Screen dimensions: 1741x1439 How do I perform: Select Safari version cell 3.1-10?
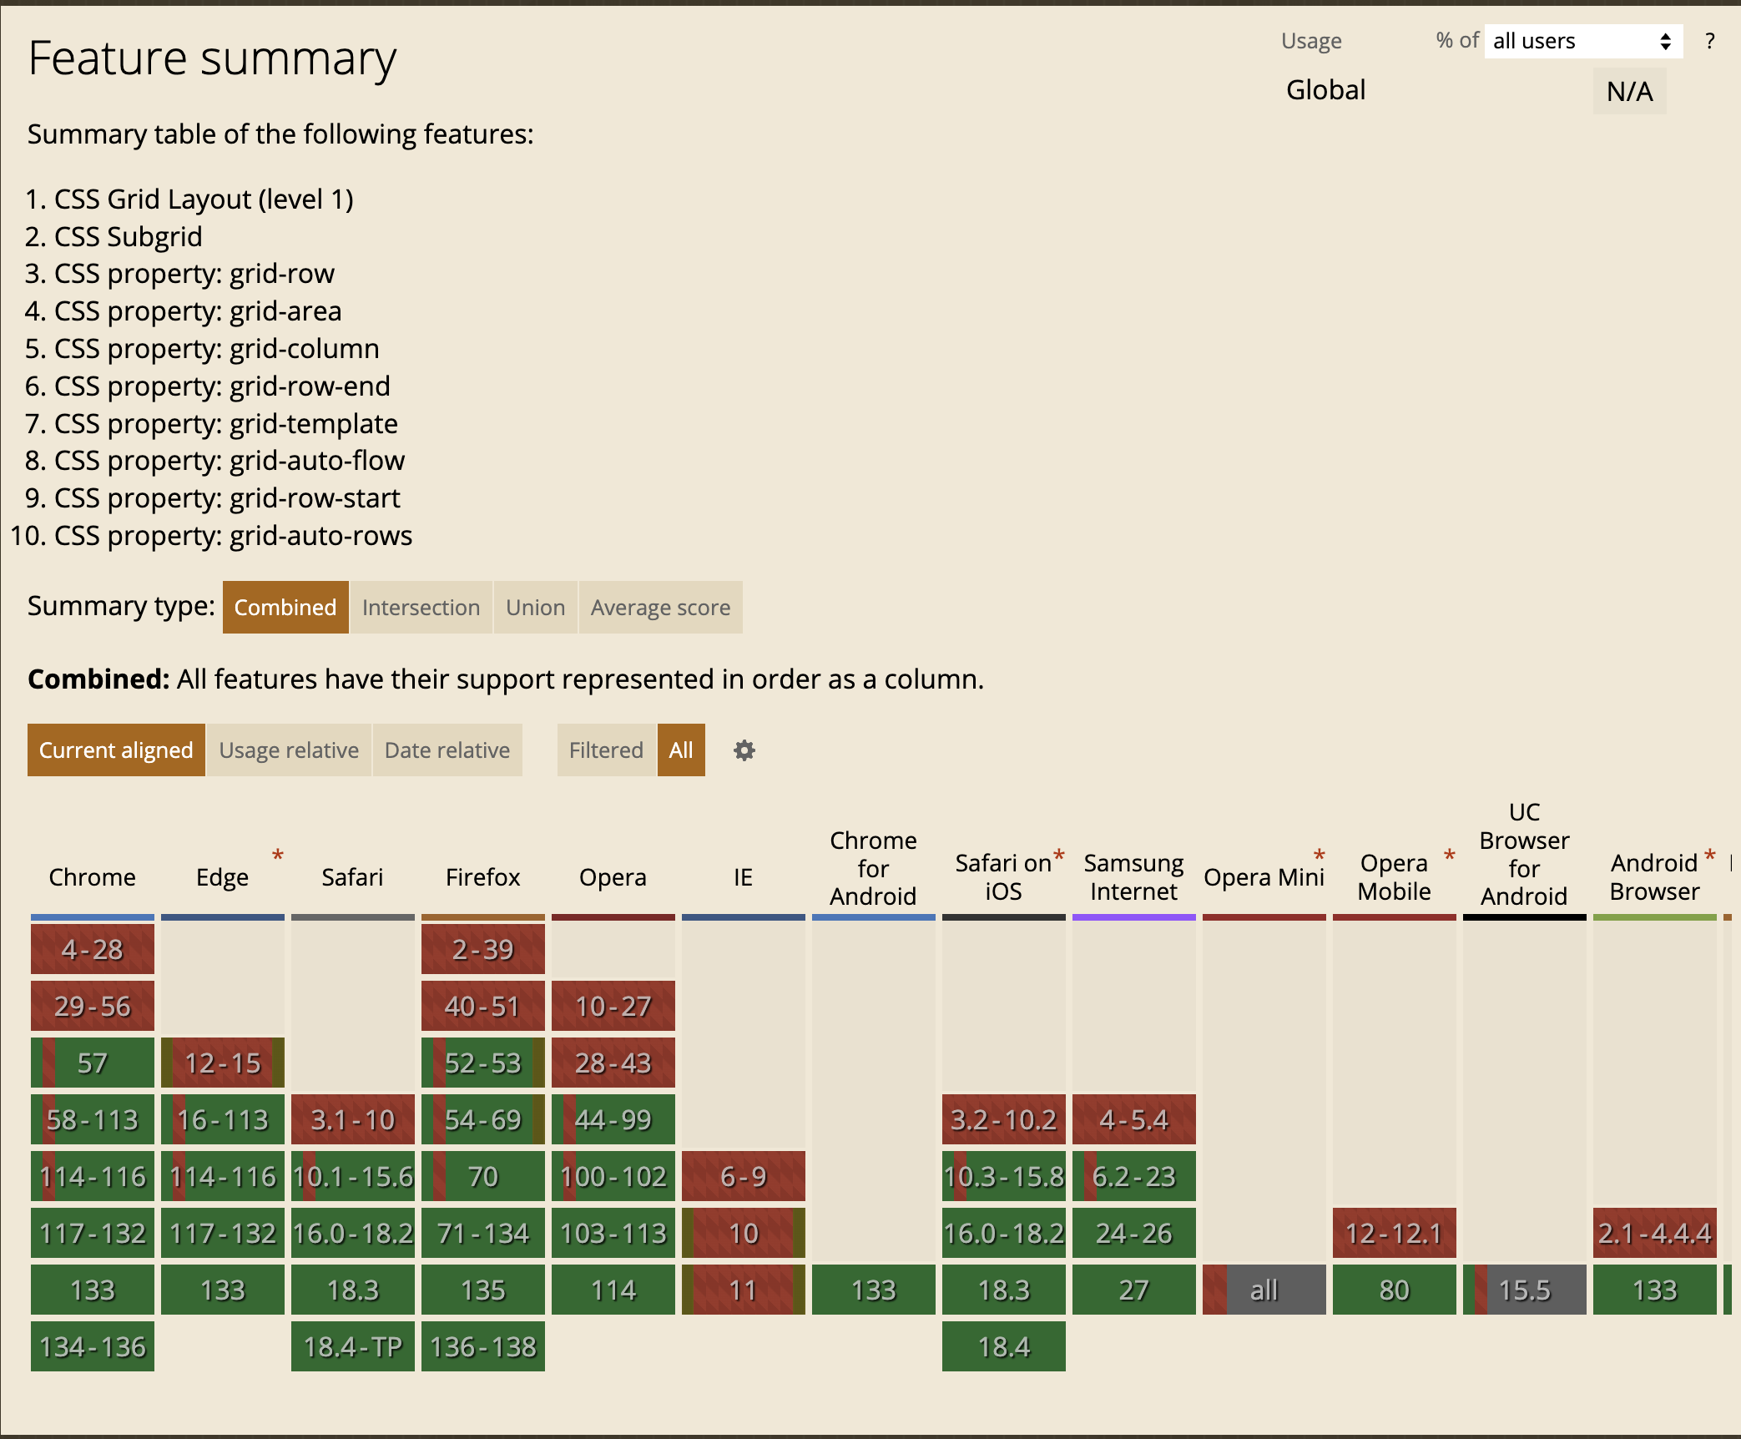(353, 1119)
